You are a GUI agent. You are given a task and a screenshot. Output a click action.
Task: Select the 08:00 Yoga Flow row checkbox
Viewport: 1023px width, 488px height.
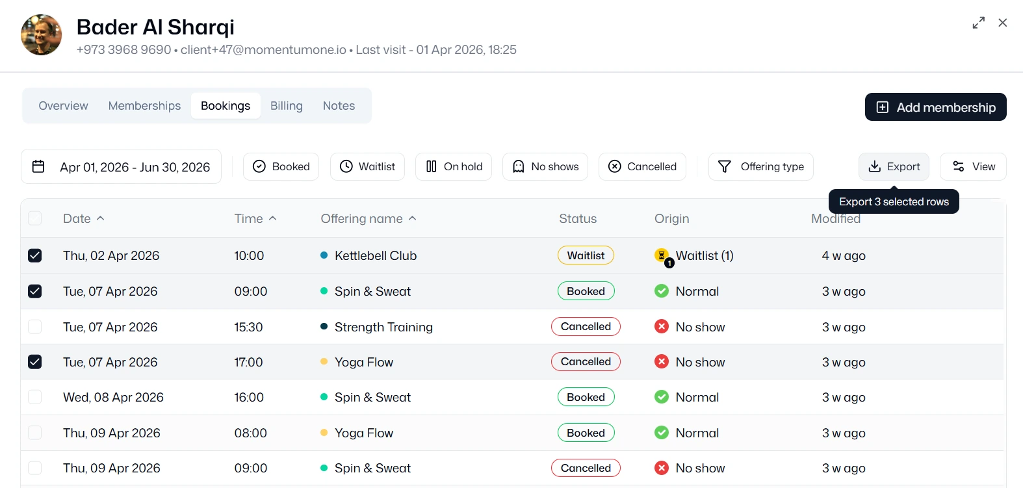(x=35, y=433)
